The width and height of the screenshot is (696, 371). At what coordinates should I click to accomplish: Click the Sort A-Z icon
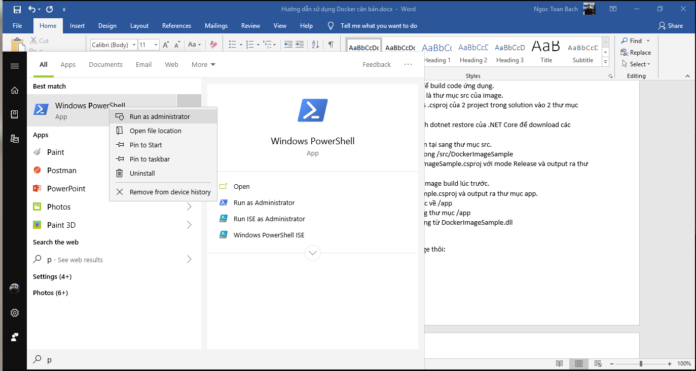coord(315,45)
